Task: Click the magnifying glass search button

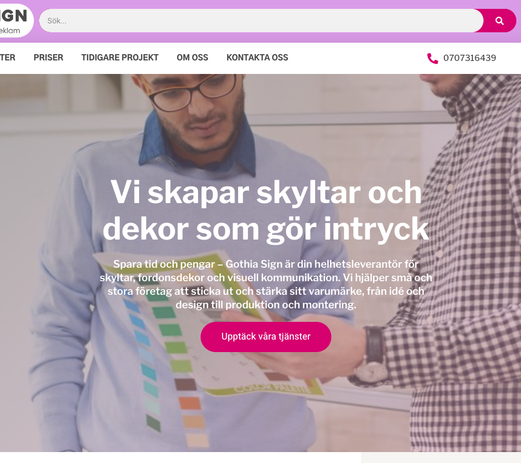Action: (499, 21)
